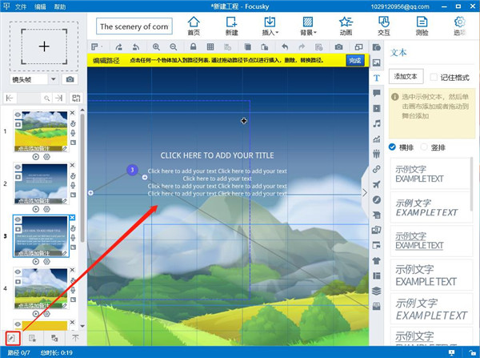Select the 竖排 vertical radio button
This screenshot has width=480, height=358.
coord(424,147)
